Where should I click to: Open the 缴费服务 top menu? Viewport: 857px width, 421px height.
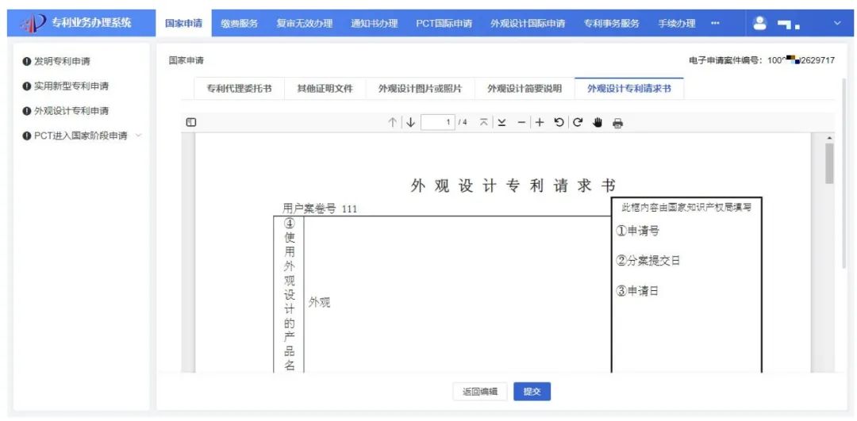[x=239, y=23]
